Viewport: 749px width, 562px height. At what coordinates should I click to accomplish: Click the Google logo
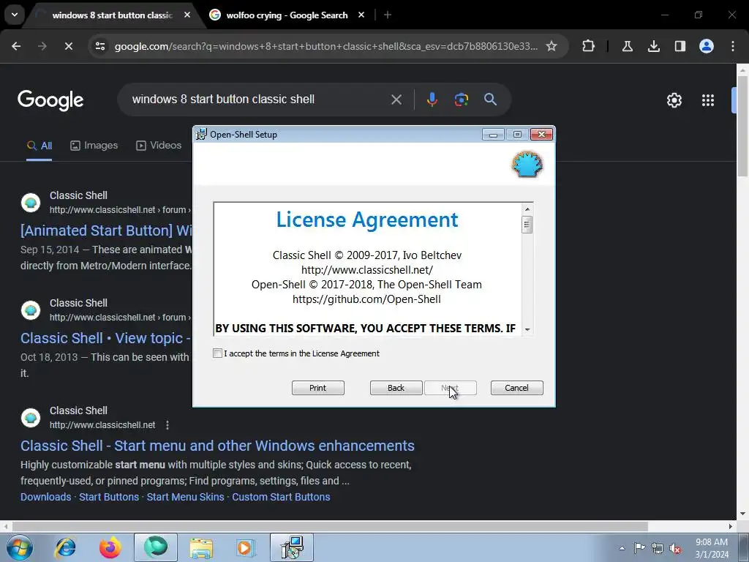tap(50, 100)
